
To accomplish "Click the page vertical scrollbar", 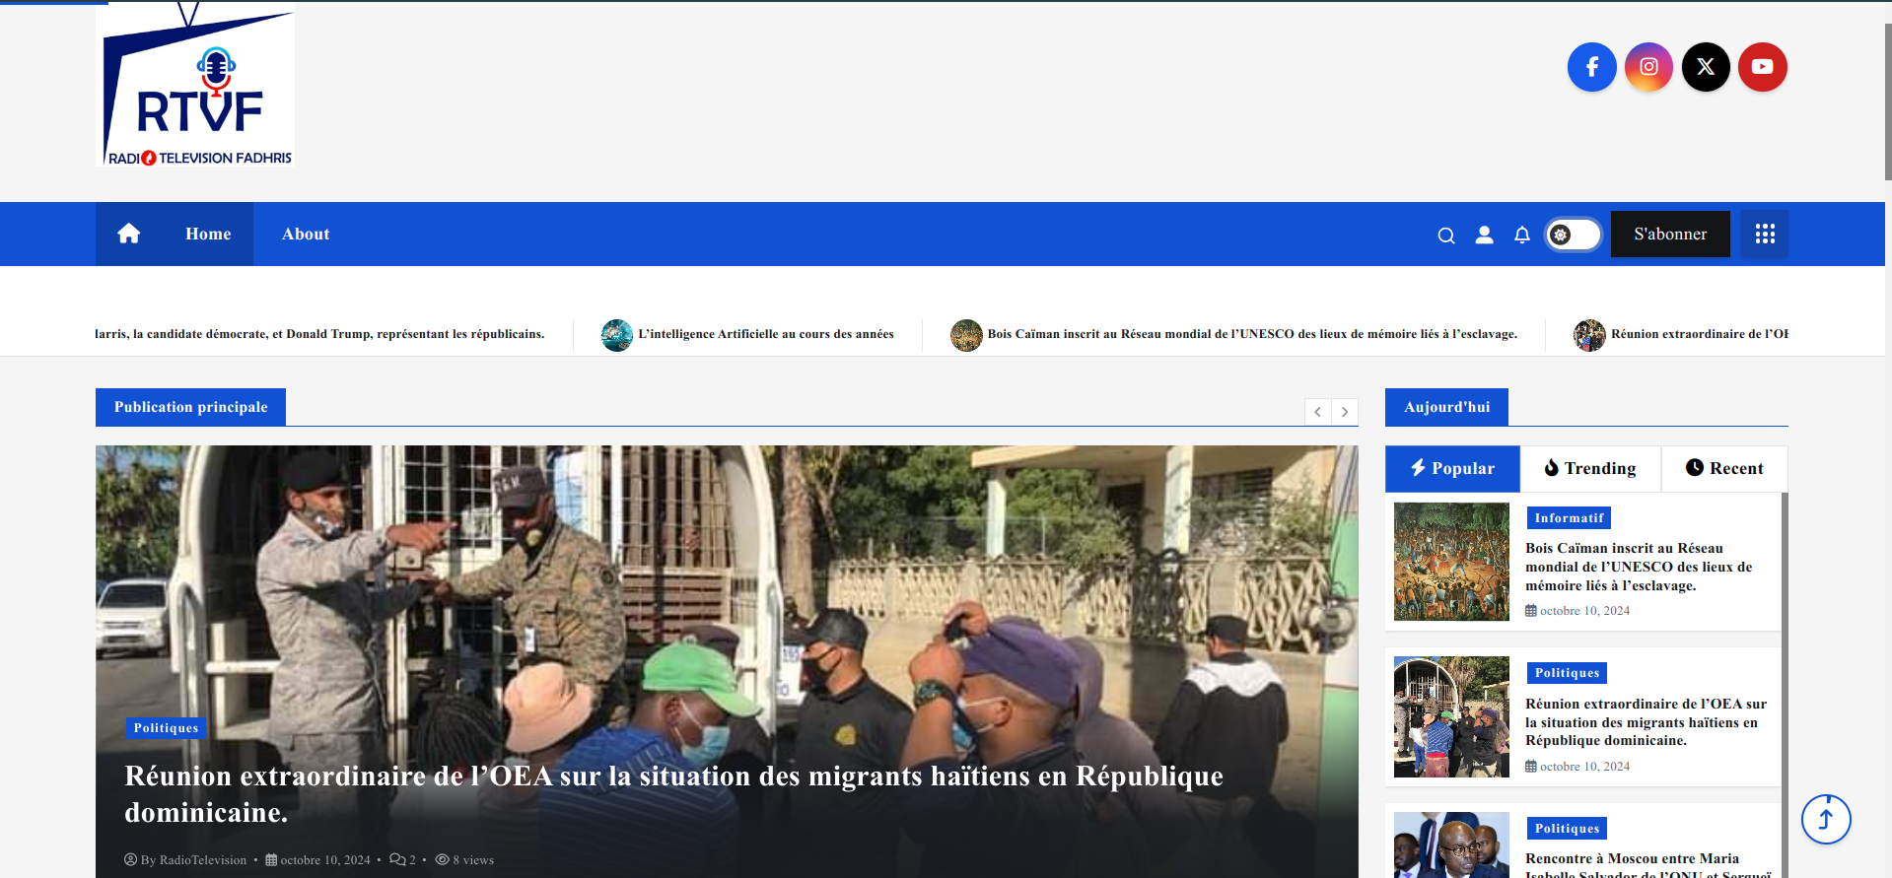I will coord(1887,99).
